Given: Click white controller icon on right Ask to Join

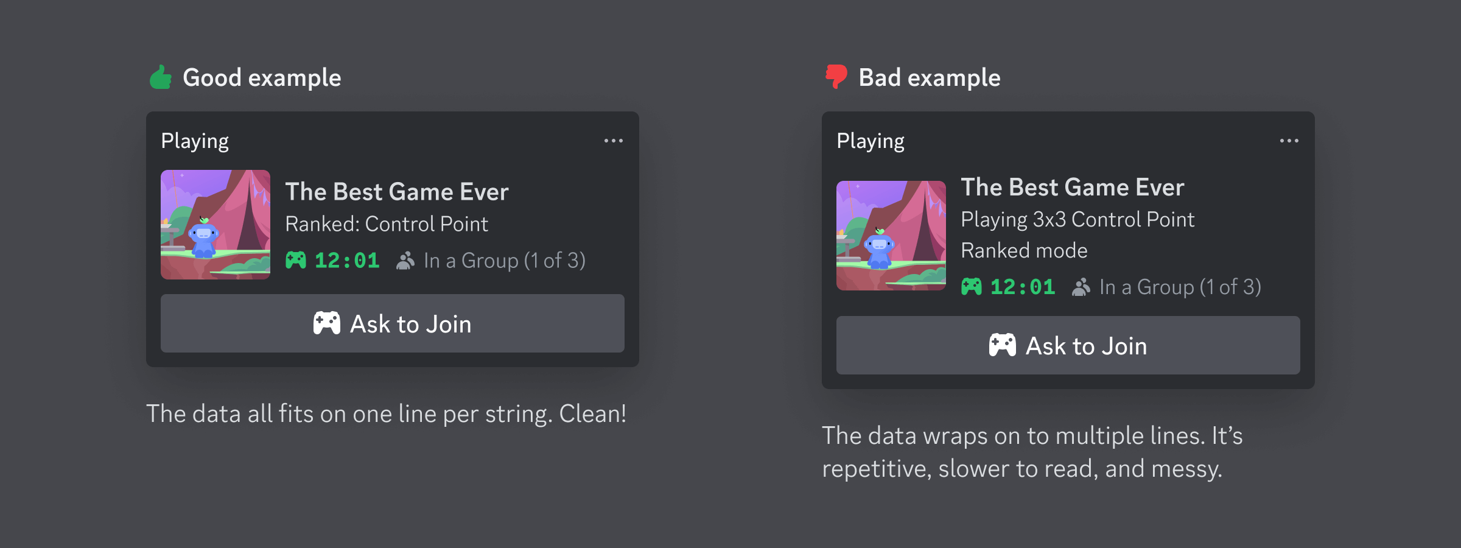Looking at the screenshot, I should [x=1003, y=345].
